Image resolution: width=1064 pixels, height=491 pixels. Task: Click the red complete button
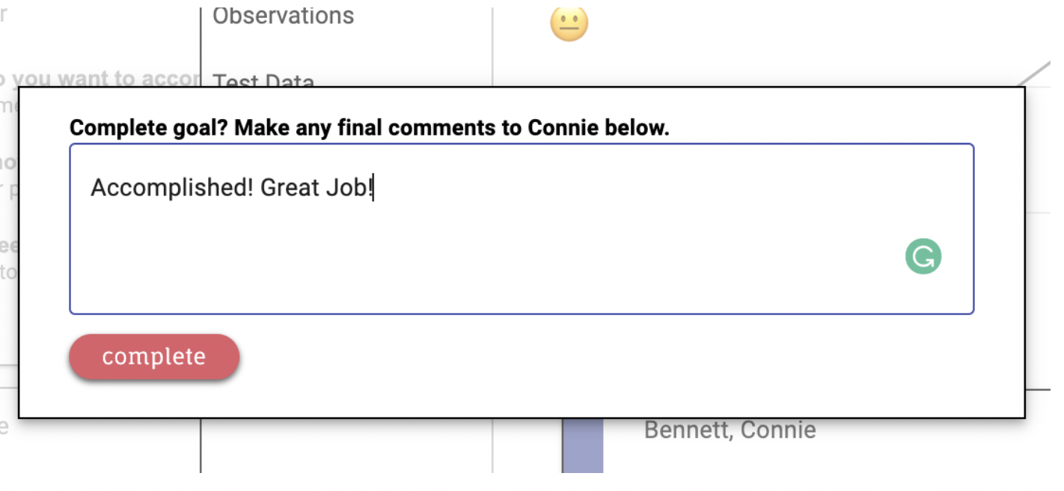point(153,357)
